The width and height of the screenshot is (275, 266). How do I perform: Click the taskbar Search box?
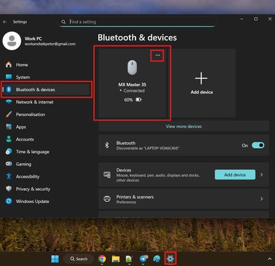click(79, 259)
